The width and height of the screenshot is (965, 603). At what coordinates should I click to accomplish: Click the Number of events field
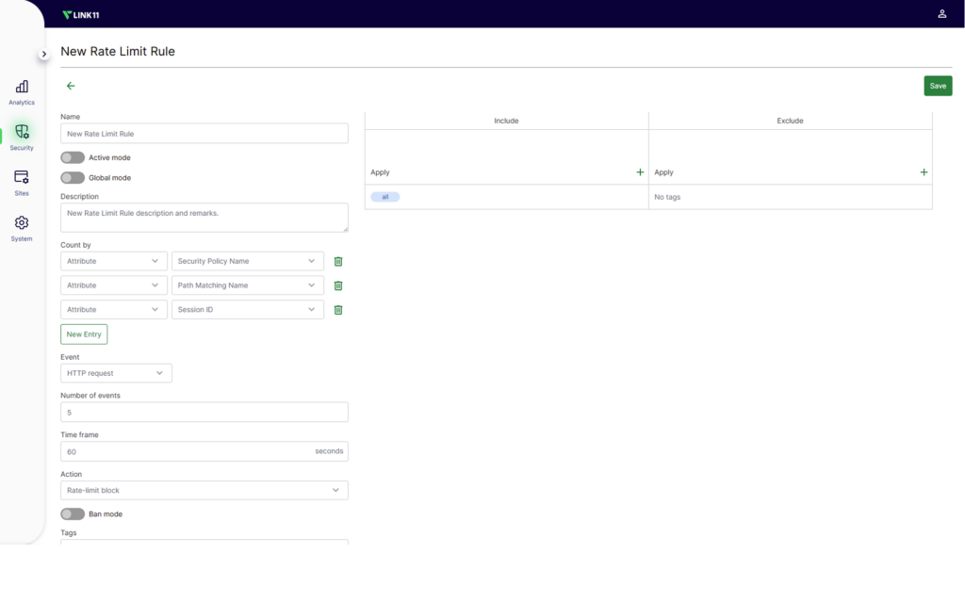(x=204, y=413)
